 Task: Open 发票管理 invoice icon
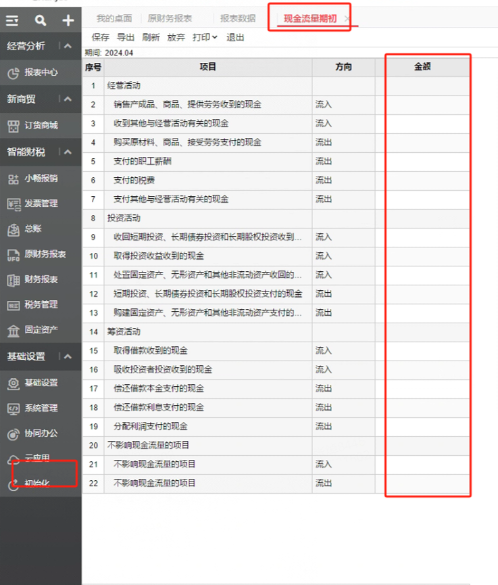14,204
